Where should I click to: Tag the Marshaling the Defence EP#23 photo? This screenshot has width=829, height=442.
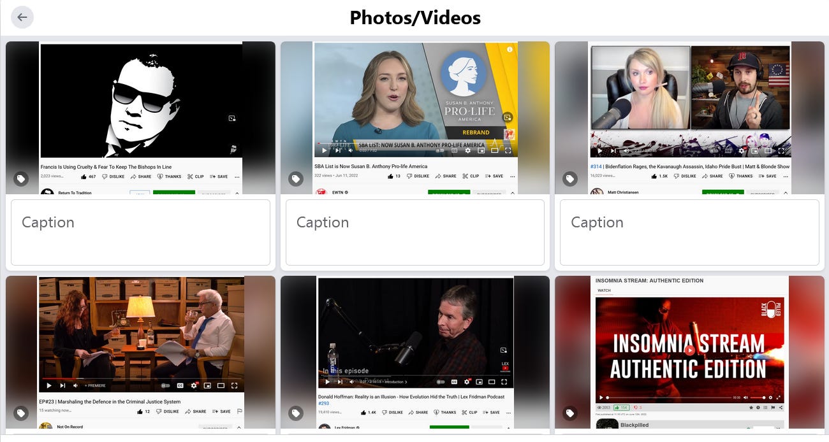(x=21, y=413)
